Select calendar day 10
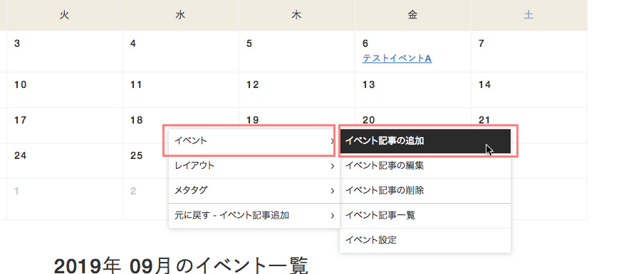The width and height of the screenshot is (641, 274). pos(20,84)
